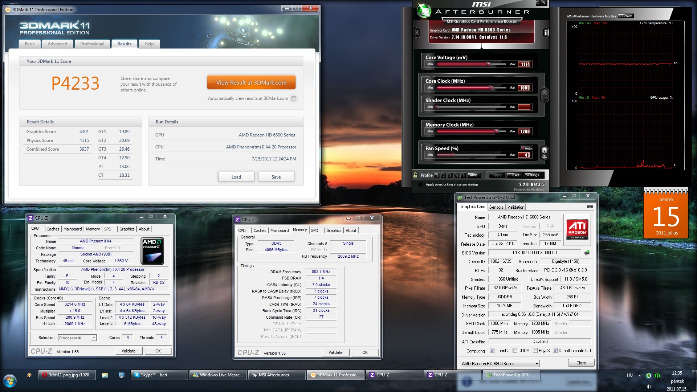This screenshot has width=697, height=392.
Task: Toggle the DirectCompute 5.0 checkbox
Action: 555,351
